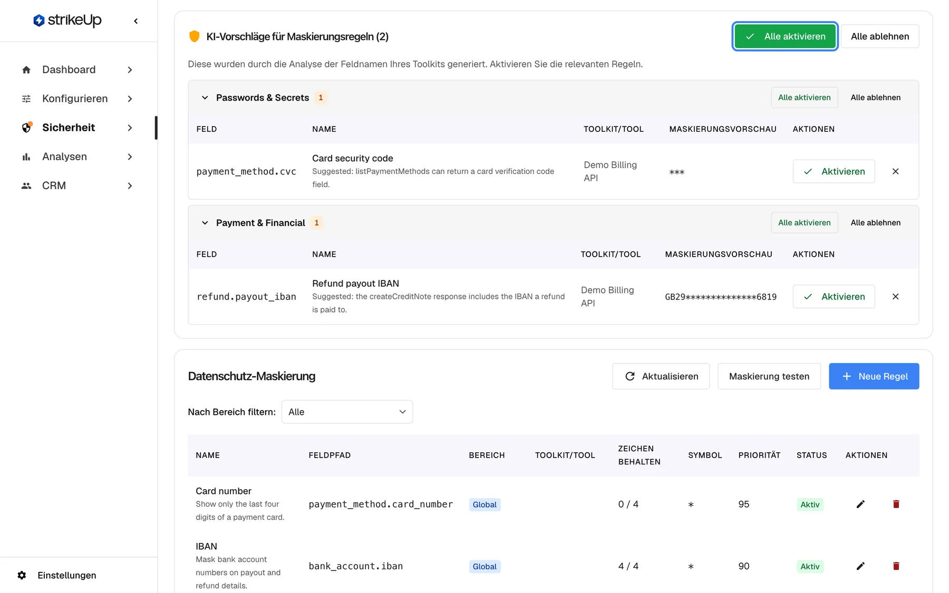This screenshot has width=949, height=593.
Task: Activate the Refund payout IBAN rule
Action: pos(834,297)
